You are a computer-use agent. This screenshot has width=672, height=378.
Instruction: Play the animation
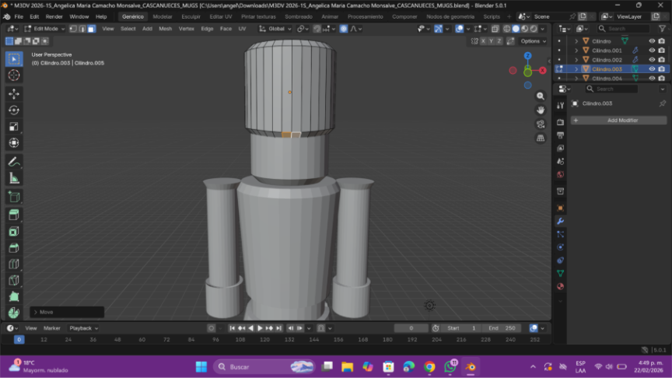[x=260, y=328]
